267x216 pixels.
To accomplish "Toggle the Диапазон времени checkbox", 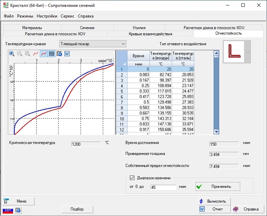I will click(132, 178).
